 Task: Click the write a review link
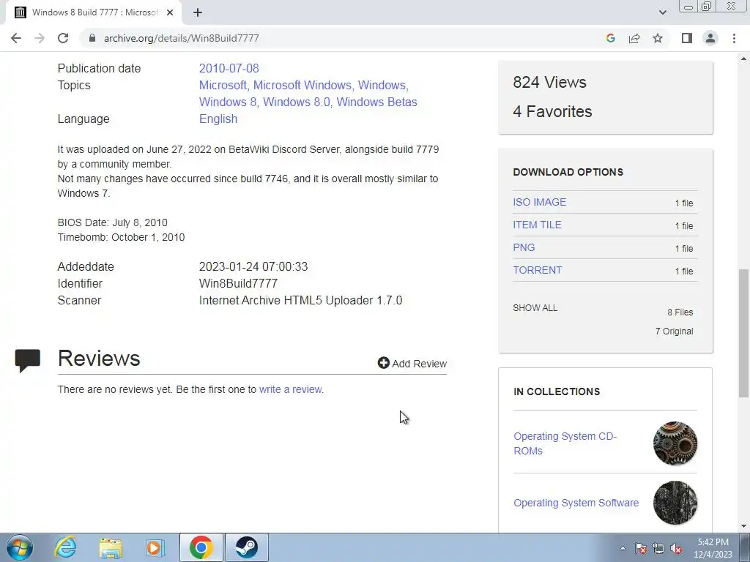(x=290, y=389)
